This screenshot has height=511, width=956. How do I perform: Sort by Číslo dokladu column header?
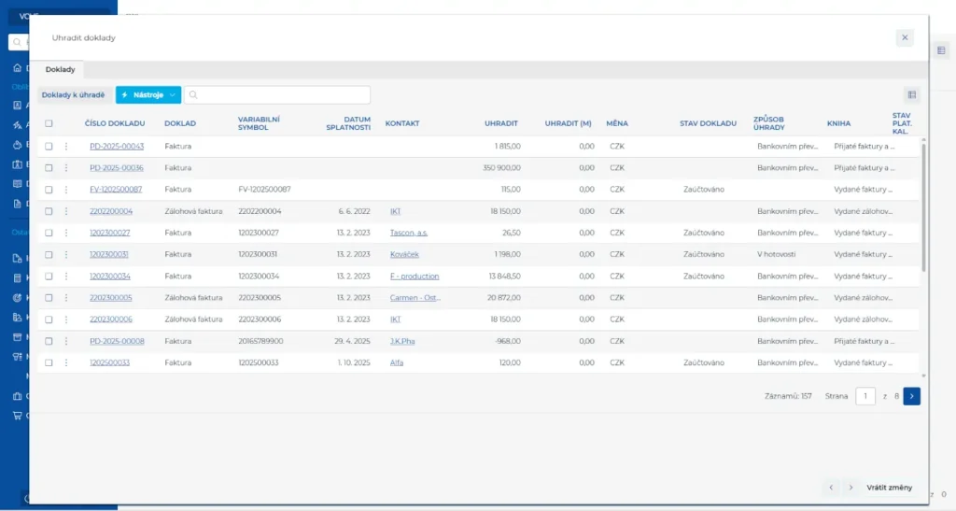(115, 123)
